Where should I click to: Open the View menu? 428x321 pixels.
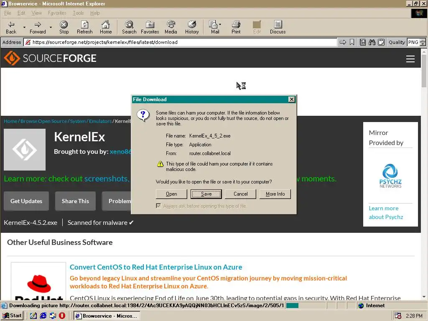(x=36, y=13)
